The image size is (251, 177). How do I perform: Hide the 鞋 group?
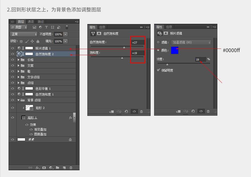13,71
